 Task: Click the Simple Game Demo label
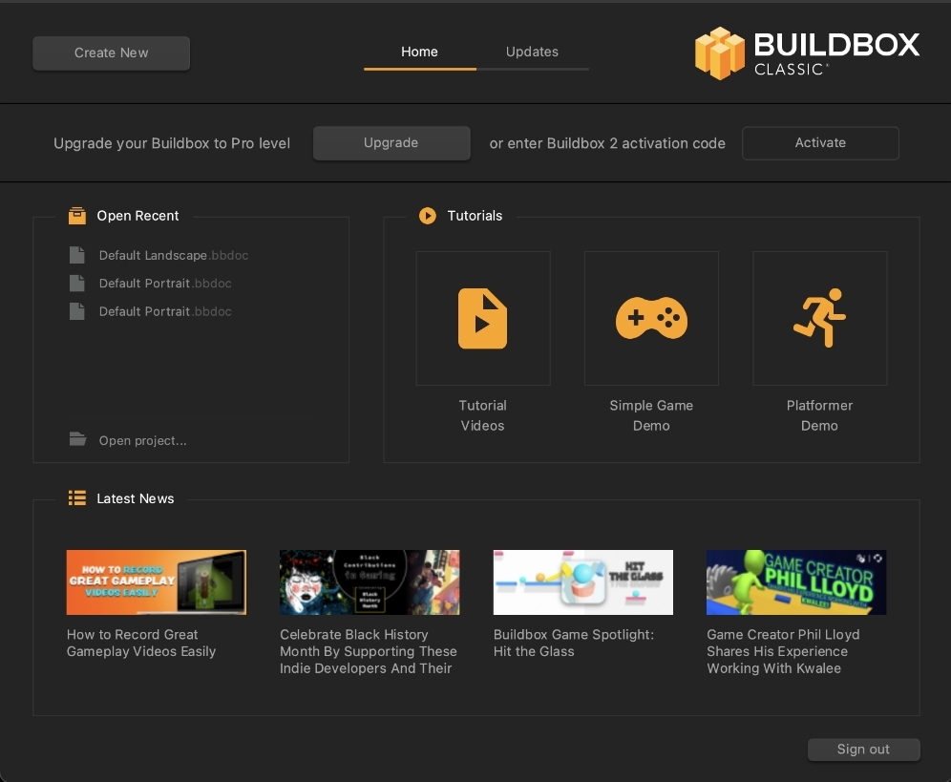pyautogui.click(x=651, y=415)
